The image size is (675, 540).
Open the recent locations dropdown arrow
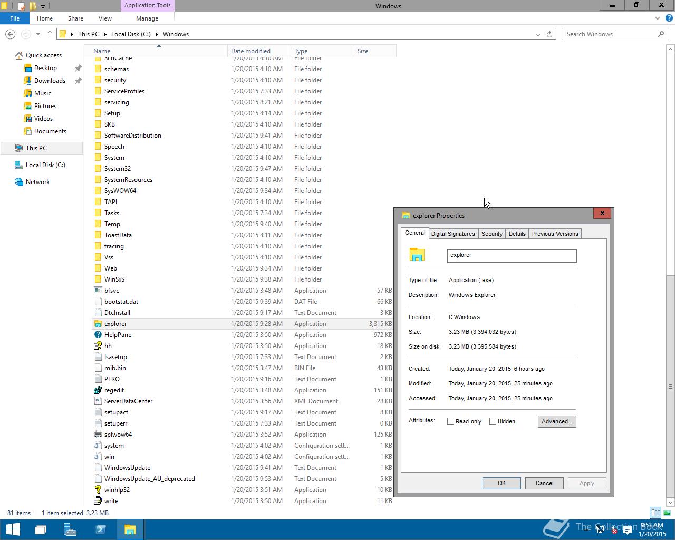pos(38,34)
